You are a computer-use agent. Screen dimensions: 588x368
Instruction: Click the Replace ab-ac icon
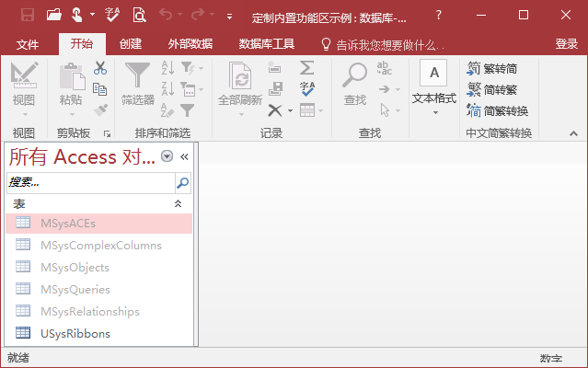(385, 68)
